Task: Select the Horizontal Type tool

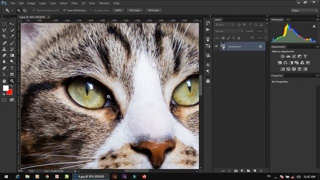Action: (12, 68)
